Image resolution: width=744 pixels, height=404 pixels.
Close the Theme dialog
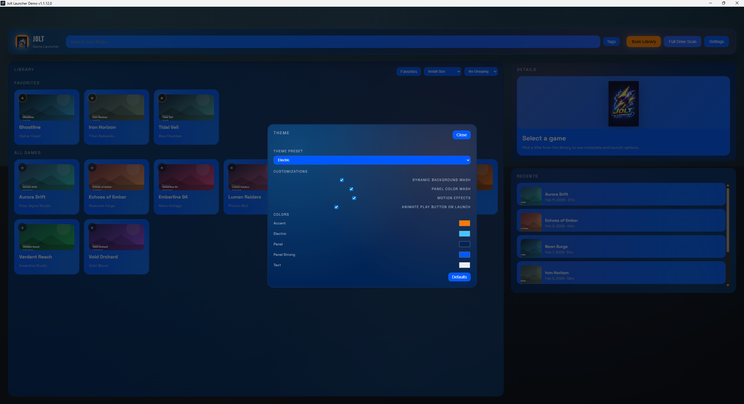(461, 135)
